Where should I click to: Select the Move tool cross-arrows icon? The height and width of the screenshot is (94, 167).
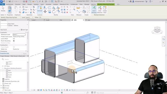[45, 11]
